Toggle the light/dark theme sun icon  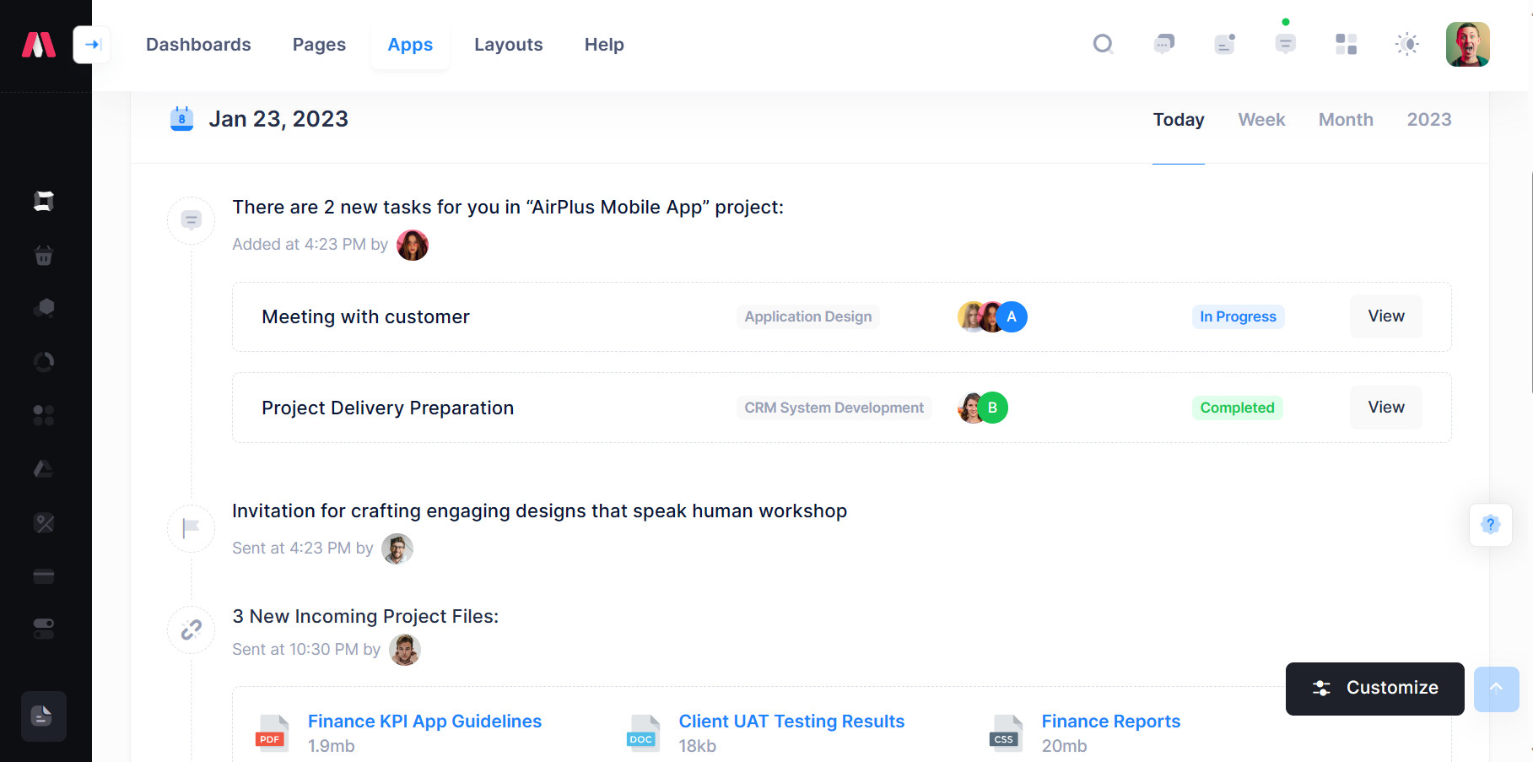click(x=1406, y=44)
